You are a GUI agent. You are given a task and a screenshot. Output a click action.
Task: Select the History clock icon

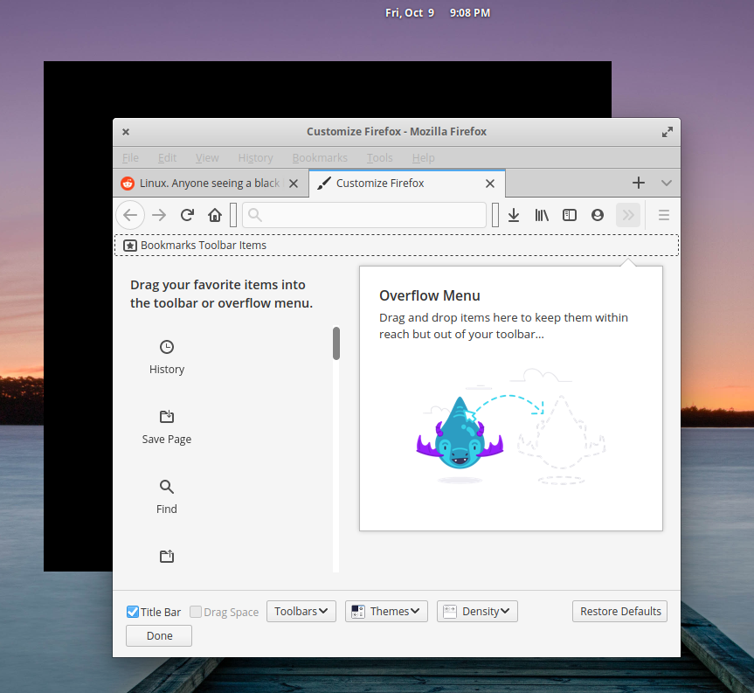(x=167, y=347)
